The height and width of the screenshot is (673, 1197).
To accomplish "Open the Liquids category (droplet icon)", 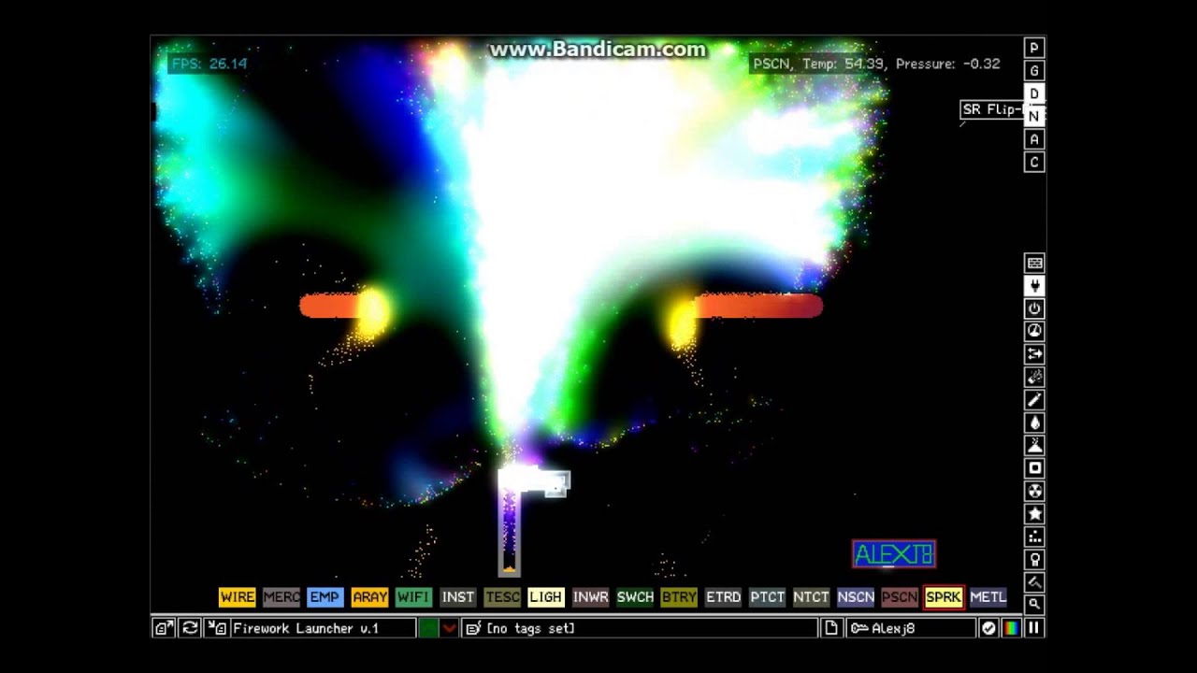I will pyautogui.click(x=1034, y=422).
